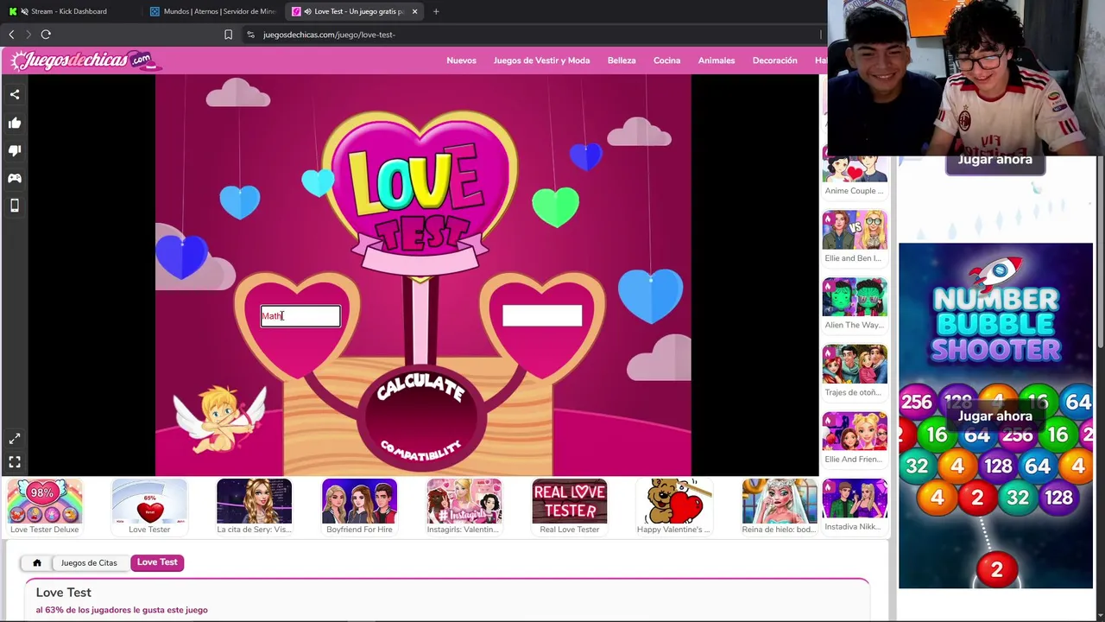Open the Boyfriend For Hire game

point(359,507)
